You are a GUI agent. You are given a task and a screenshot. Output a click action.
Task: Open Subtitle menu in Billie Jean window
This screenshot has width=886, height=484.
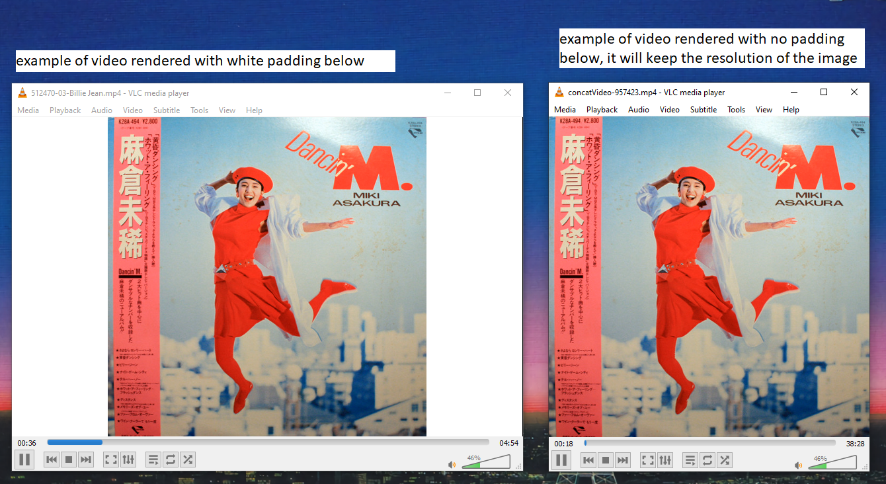coord(167,110)
